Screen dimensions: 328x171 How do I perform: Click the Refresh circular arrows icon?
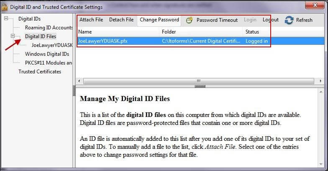[x=289, y=20]
